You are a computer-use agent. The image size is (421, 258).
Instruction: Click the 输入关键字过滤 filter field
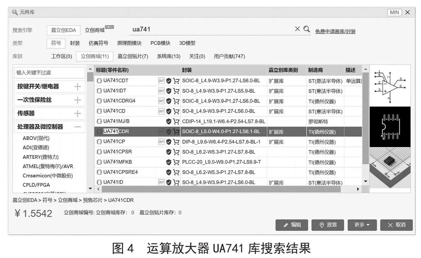[x=50, y=73]
